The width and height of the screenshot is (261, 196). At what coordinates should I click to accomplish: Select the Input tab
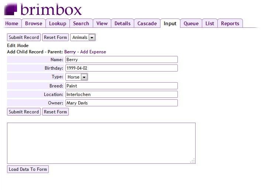(170, 23)
